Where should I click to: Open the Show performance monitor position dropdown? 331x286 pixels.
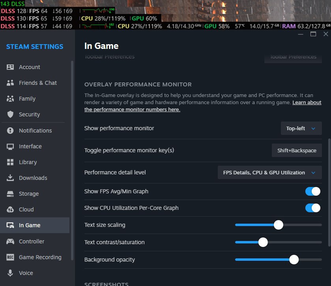(301, 128)
